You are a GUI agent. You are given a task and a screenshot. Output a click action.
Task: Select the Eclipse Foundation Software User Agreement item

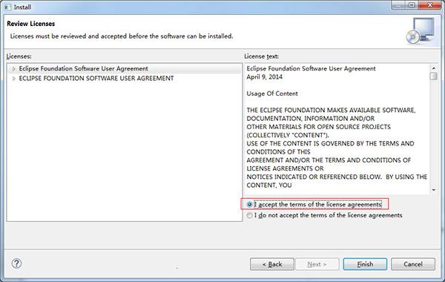[x=83, y=69]
